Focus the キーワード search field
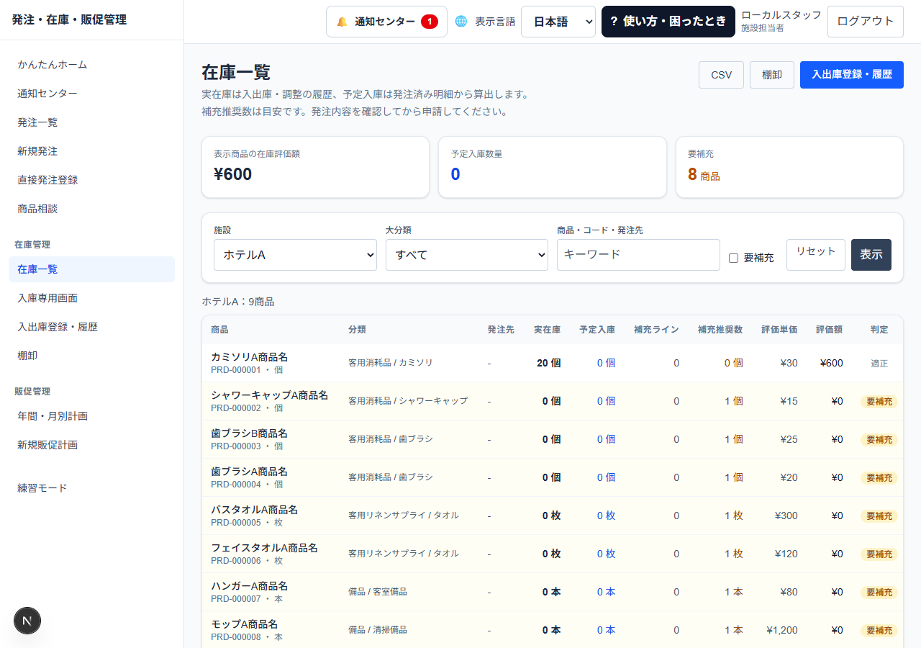 point(638,255)
